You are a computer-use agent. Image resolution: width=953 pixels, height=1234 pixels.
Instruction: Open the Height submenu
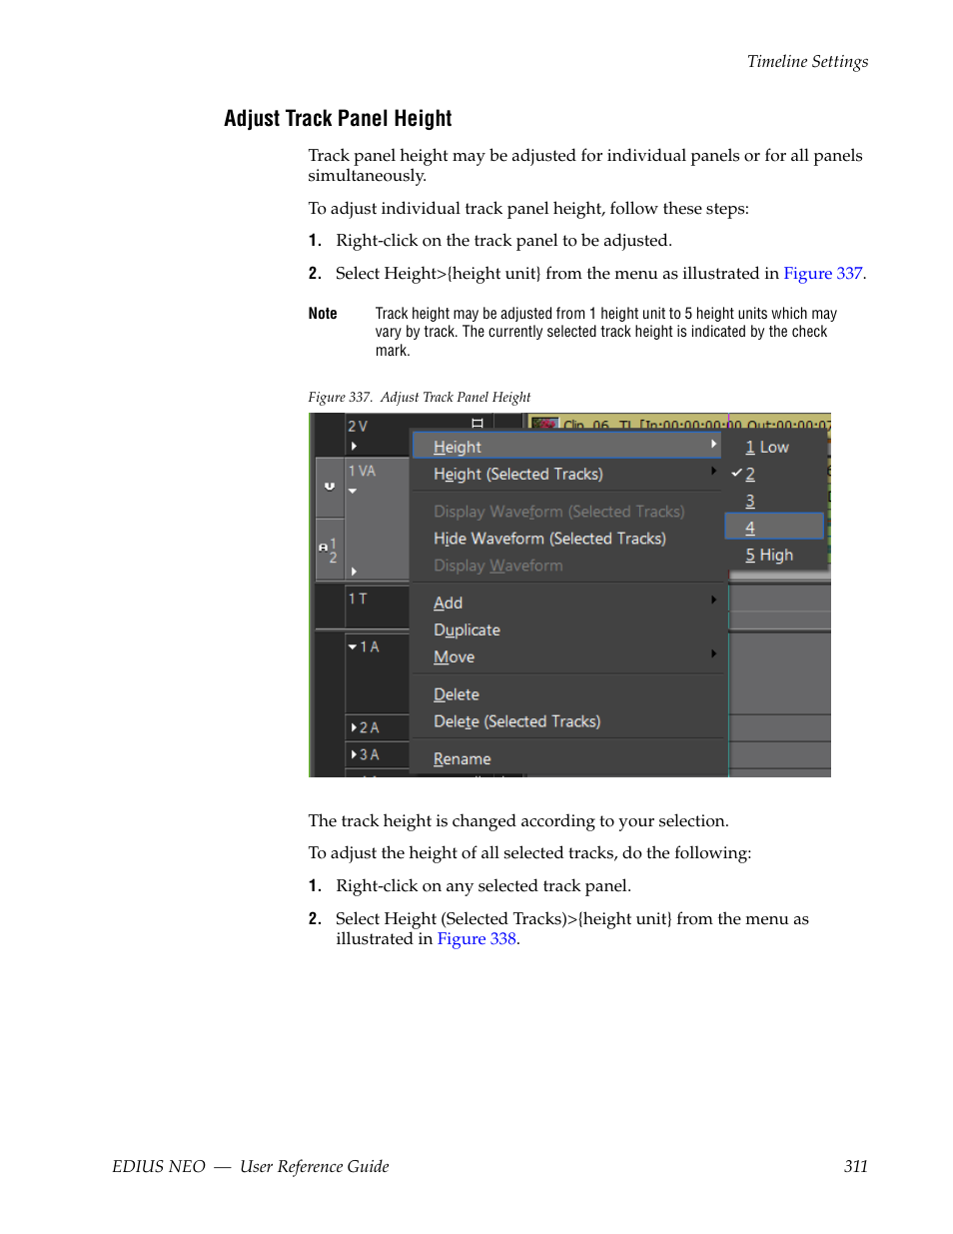point(566,447)
